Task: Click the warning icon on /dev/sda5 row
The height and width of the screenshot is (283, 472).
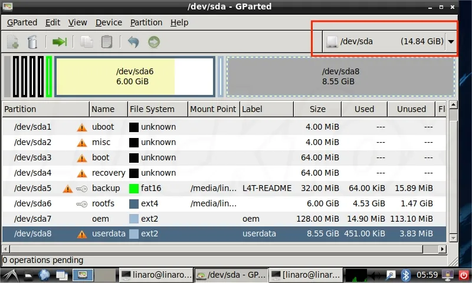Action: pos(68,189)
